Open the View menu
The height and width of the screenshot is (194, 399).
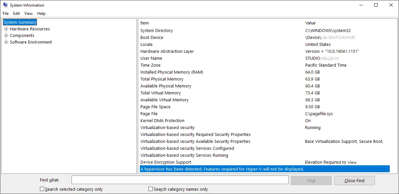click(x=29, y=14)
